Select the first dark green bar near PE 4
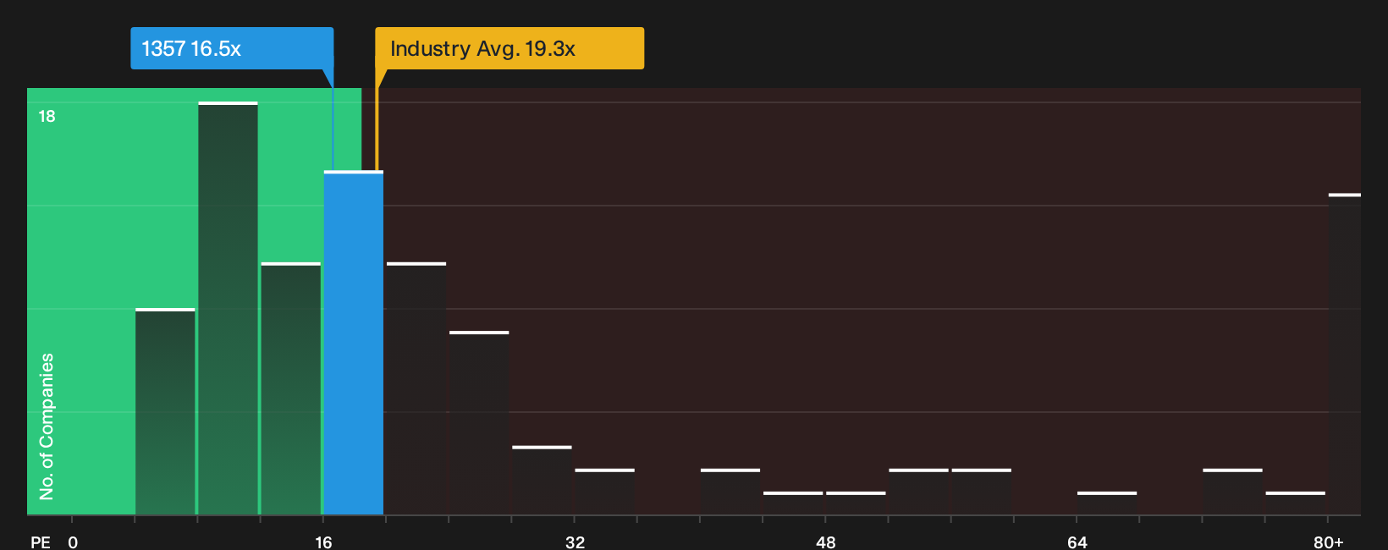1388x550 pixels. 165,411
